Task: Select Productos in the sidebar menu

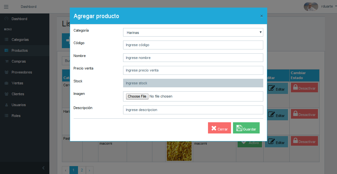Action: click(x=19, y=50)
